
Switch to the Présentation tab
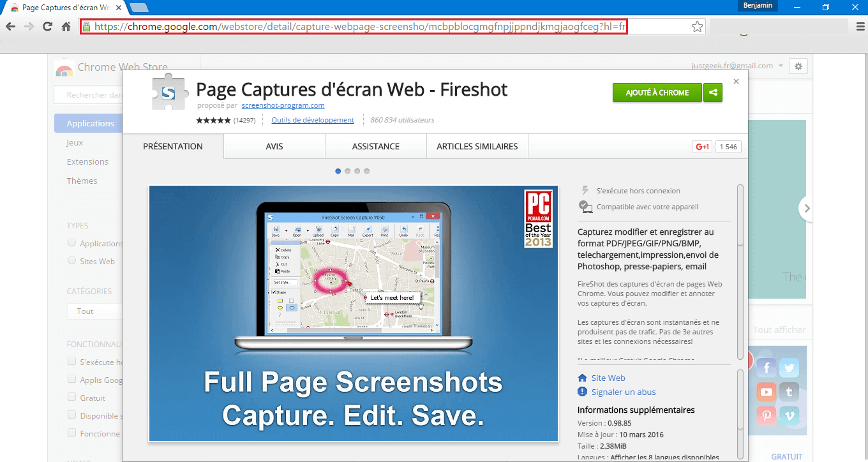[173, 146]
